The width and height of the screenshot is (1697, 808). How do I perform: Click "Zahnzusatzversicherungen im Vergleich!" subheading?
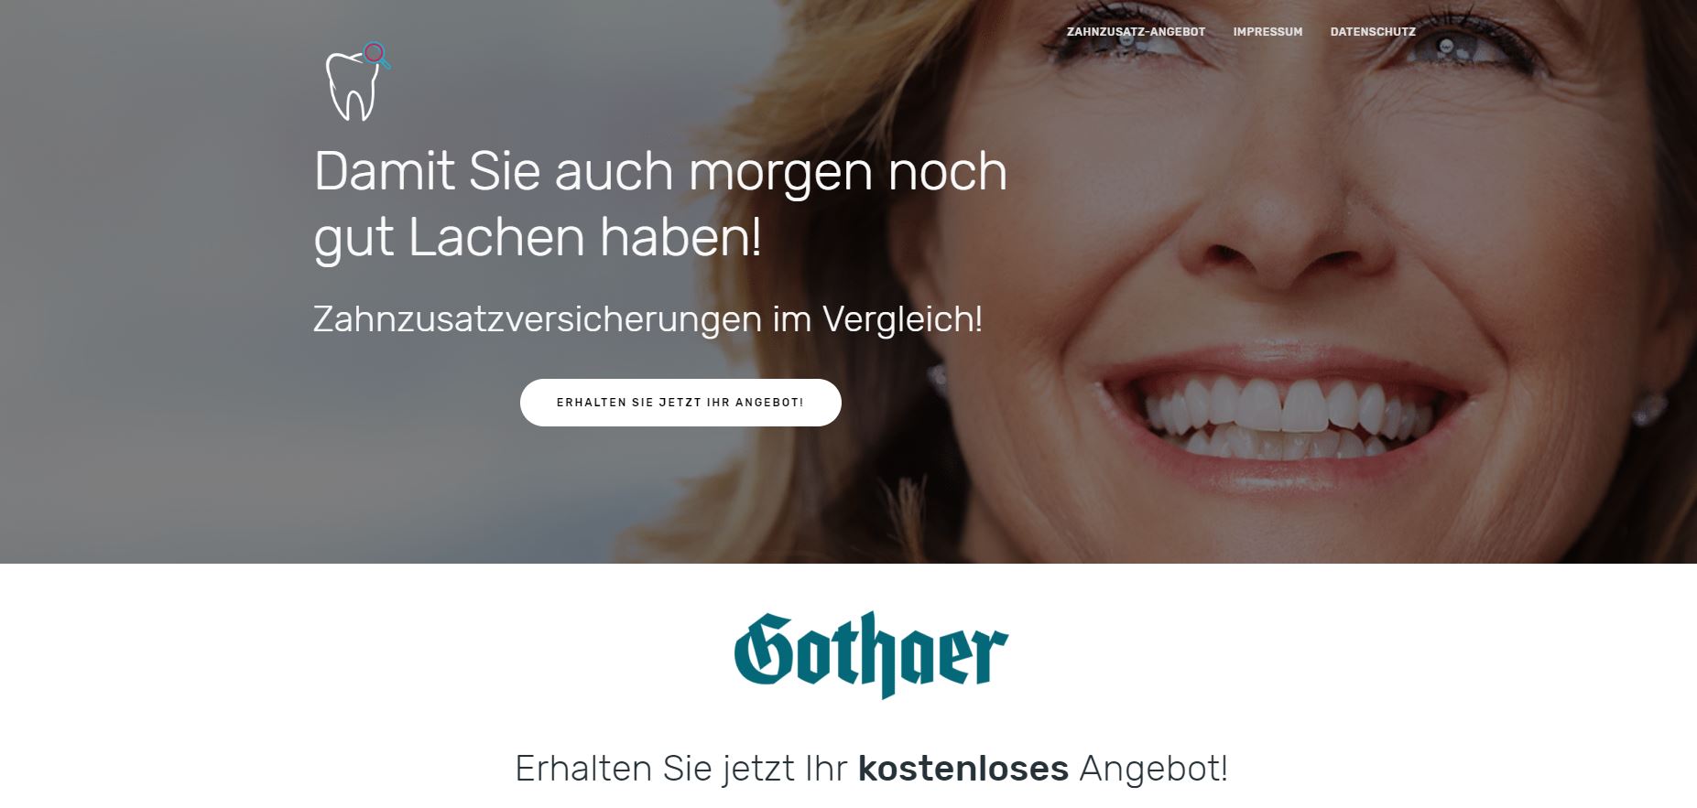[x=647, y=319]
